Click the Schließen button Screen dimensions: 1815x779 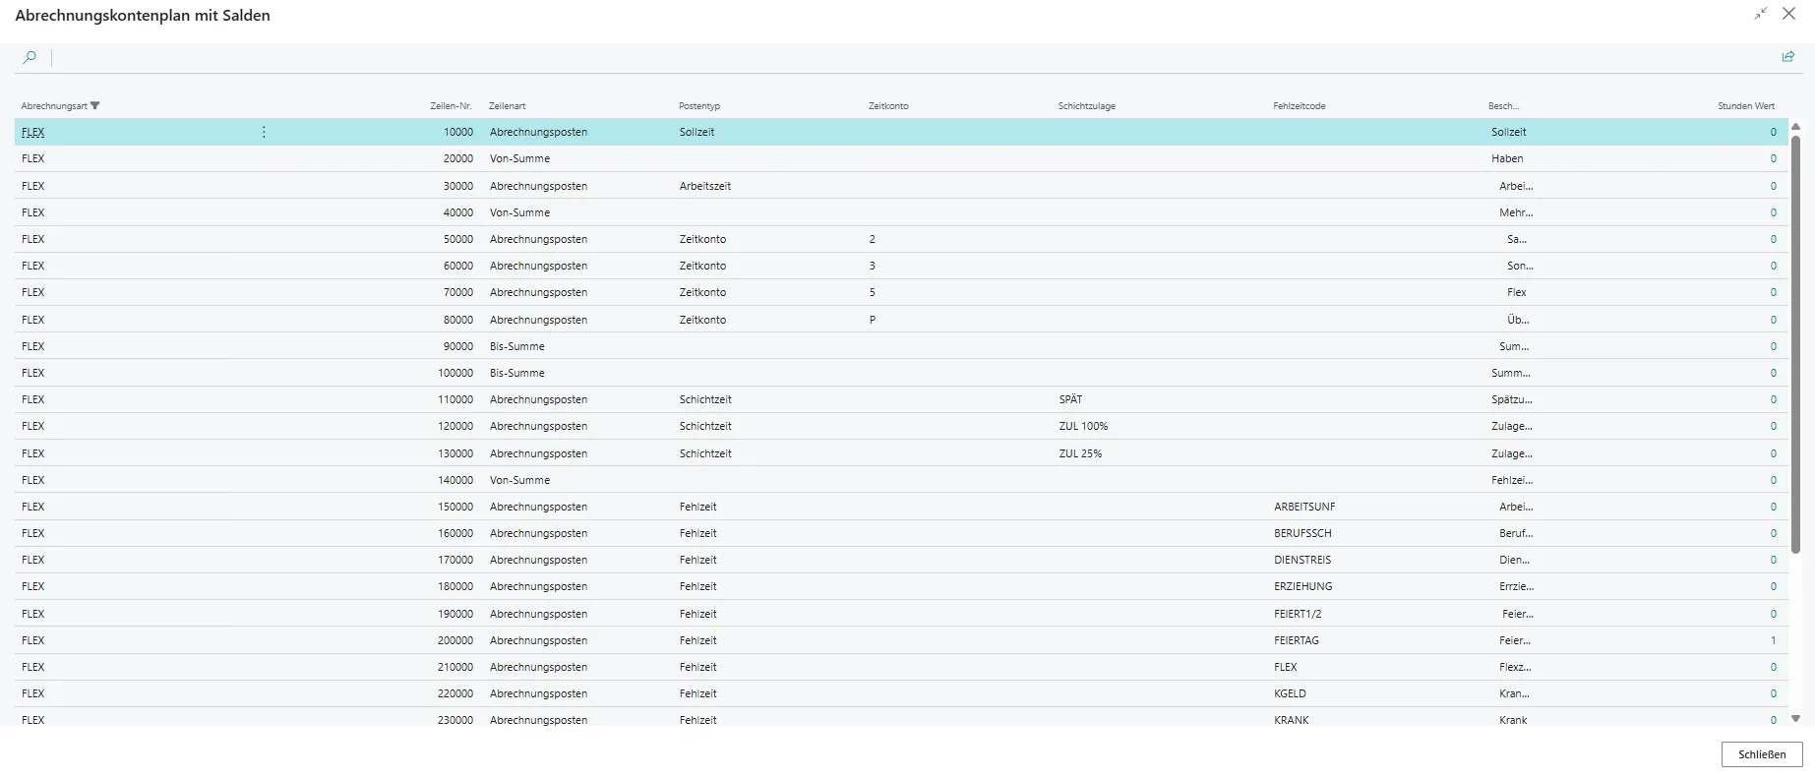pyautogui.click(x=1761, y=754)
